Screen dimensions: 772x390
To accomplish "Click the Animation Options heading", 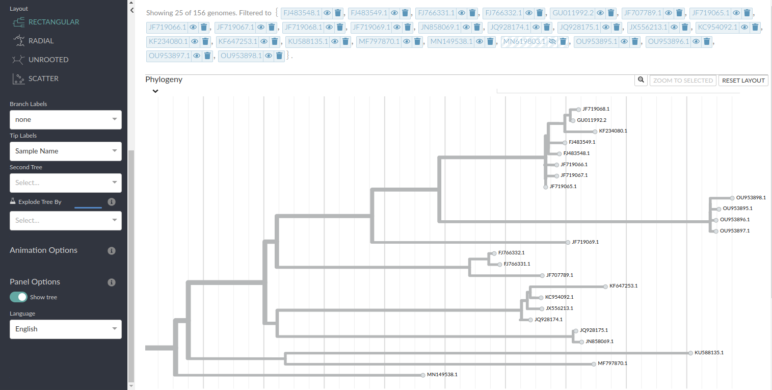I will [44, 250].
